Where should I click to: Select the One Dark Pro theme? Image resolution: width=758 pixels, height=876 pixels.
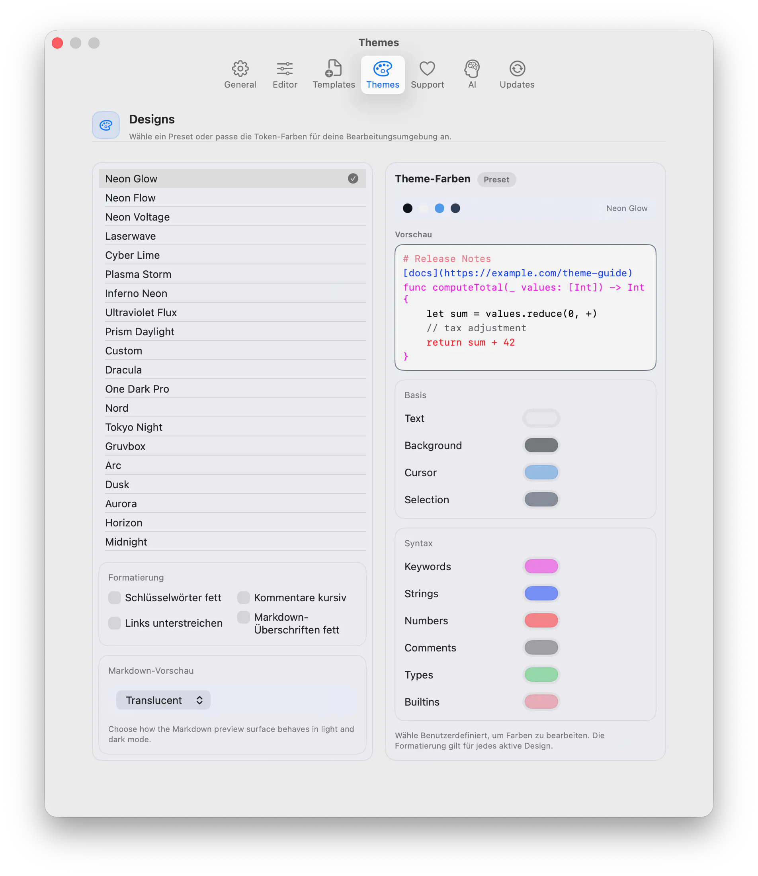coord(232,389)
